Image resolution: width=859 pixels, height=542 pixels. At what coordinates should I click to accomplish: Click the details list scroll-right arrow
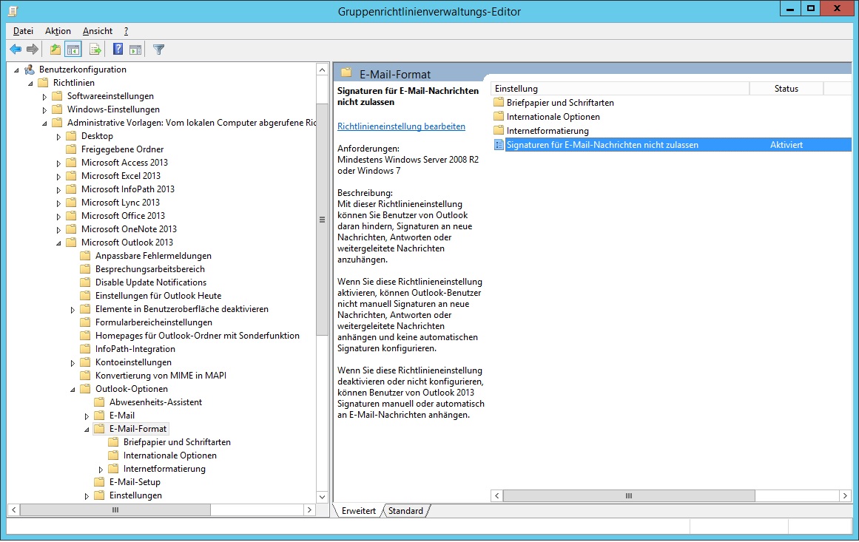(845, 495)
